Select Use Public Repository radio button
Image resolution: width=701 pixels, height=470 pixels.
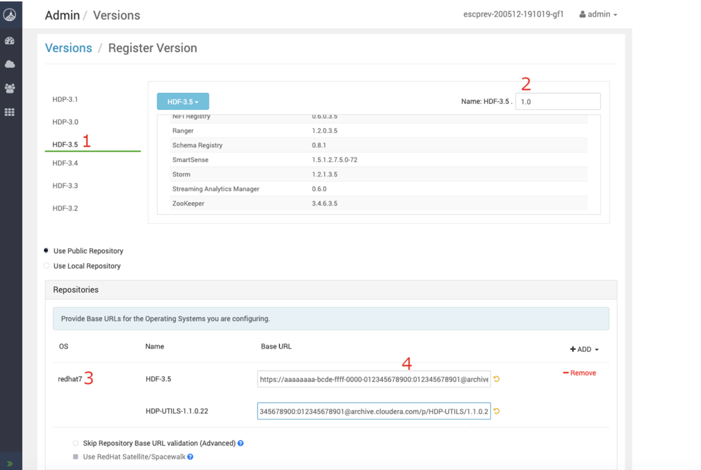click(47, 251)
